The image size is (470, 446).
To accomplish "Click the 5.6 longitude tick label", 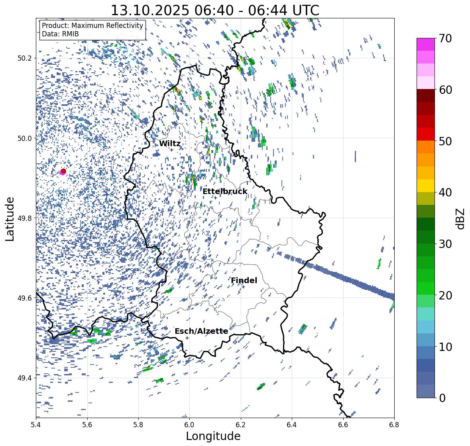I will [87, 425].
